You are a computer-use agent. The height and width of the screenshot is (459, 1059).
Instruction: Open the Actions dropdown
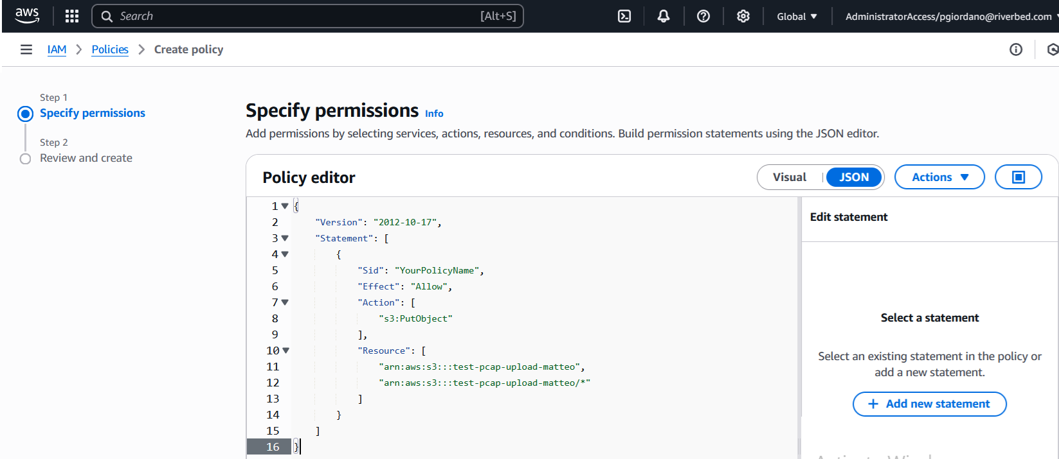[x=939, y=177]
